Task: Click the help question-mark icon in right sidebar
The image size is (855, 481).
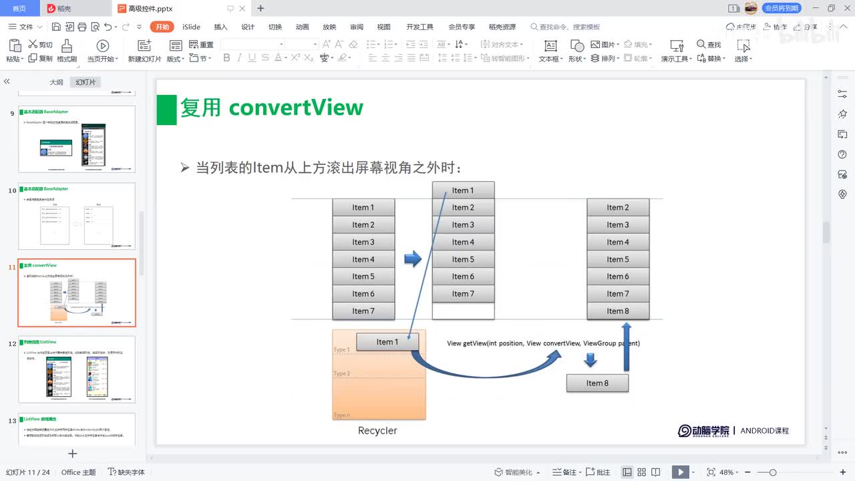Action: point(842,154)
